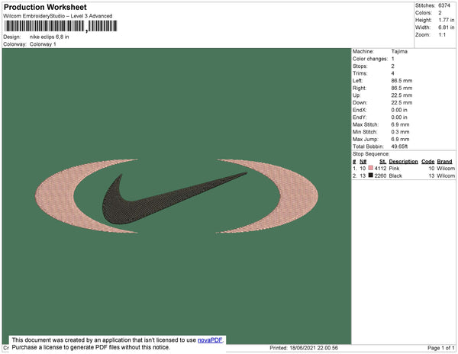
Task: Click the Up value 22.5 mm
Action: pos(402,95)
